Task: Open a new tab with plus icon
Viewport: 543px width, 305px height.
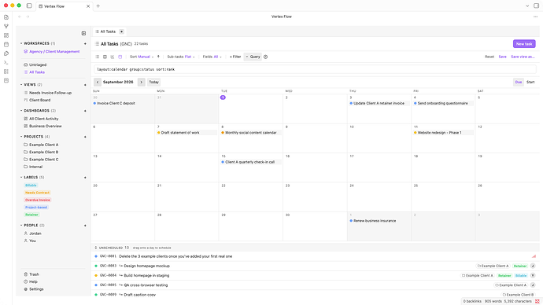Action: (x=98, y=6)
